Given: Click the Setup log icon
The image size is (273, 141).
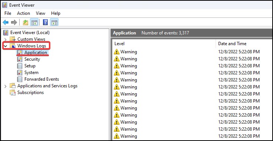Looking at the screenshot, I should click(20, 66).
